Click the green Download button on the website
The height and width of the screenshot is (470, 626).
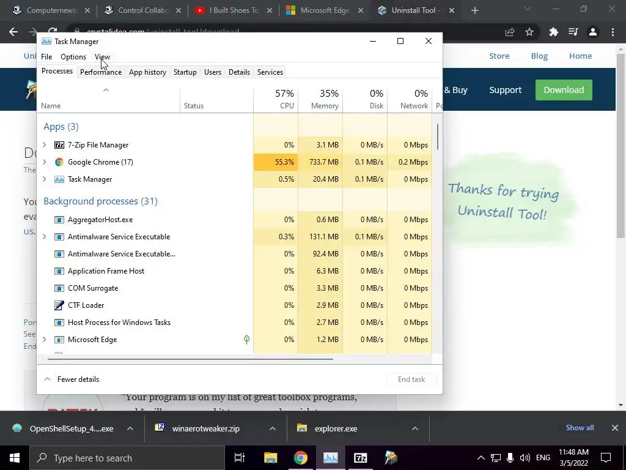[564, 90]
